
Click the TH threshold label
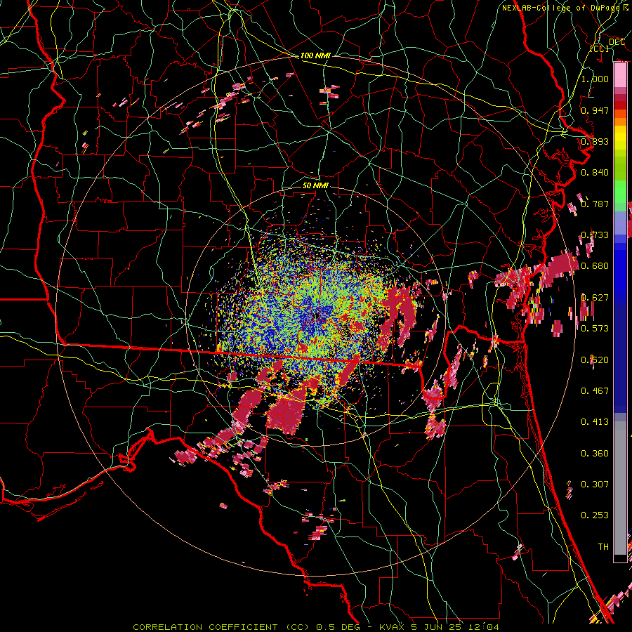pos(603,547)
